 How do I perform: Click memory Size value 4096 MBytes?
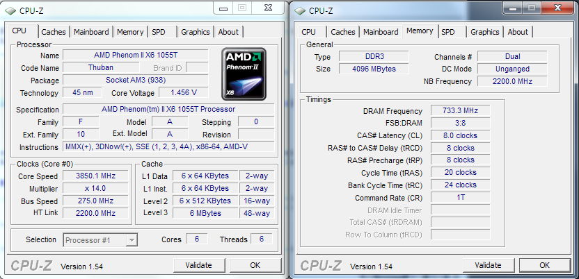point(374,69)
